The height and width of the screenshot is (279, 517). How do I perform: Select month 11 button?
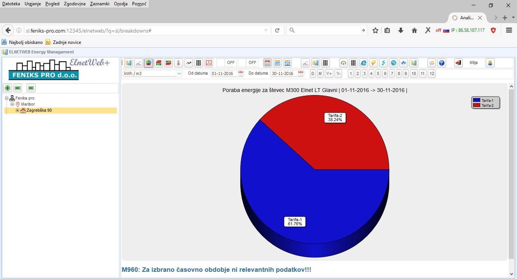[423, 74]
